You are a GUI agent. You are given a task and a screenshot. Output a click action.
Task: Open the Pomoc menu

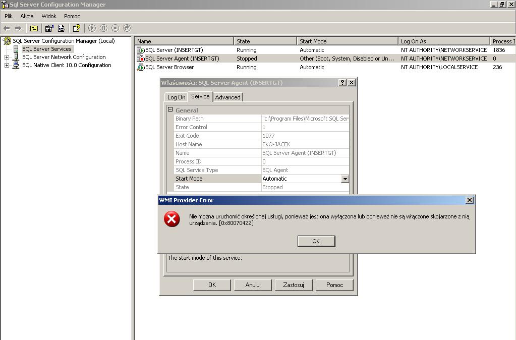[72, 16]
